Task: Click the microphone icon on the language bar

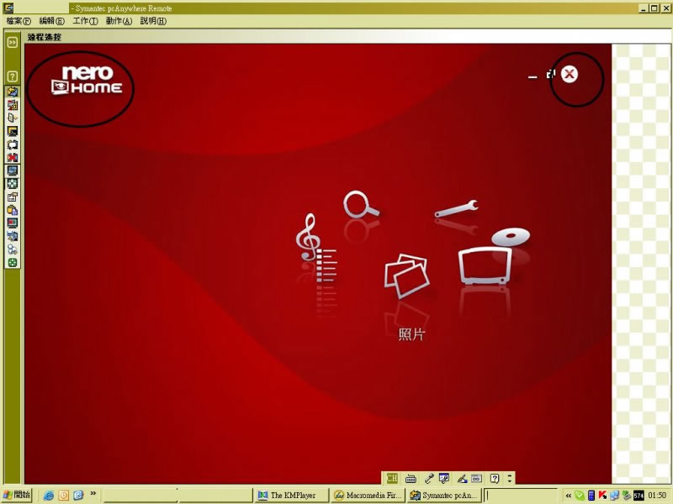Action: click(x=428, y=478)
